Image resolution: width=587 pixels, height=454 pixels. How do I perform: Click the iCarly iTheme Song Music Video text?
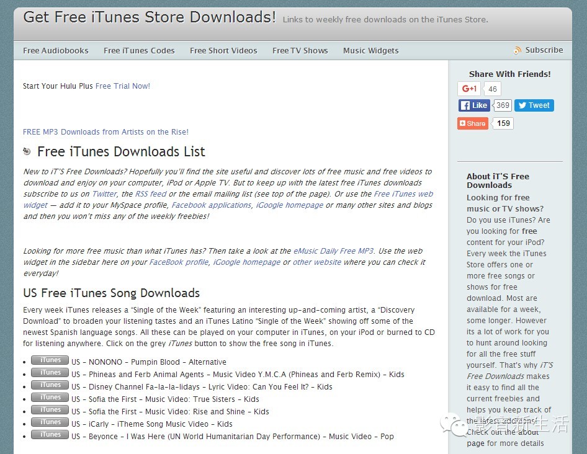click(x=151, y=424)
